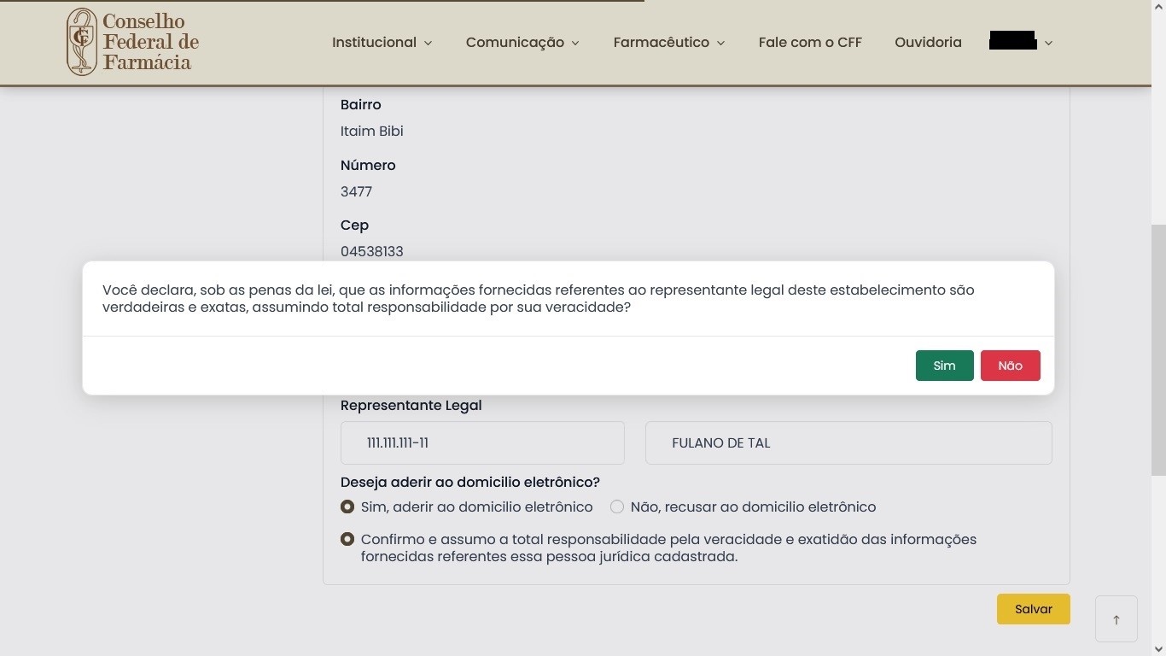Click the name field with FULANO DE TAL
1166x656 pixels.
coord(848,442)
